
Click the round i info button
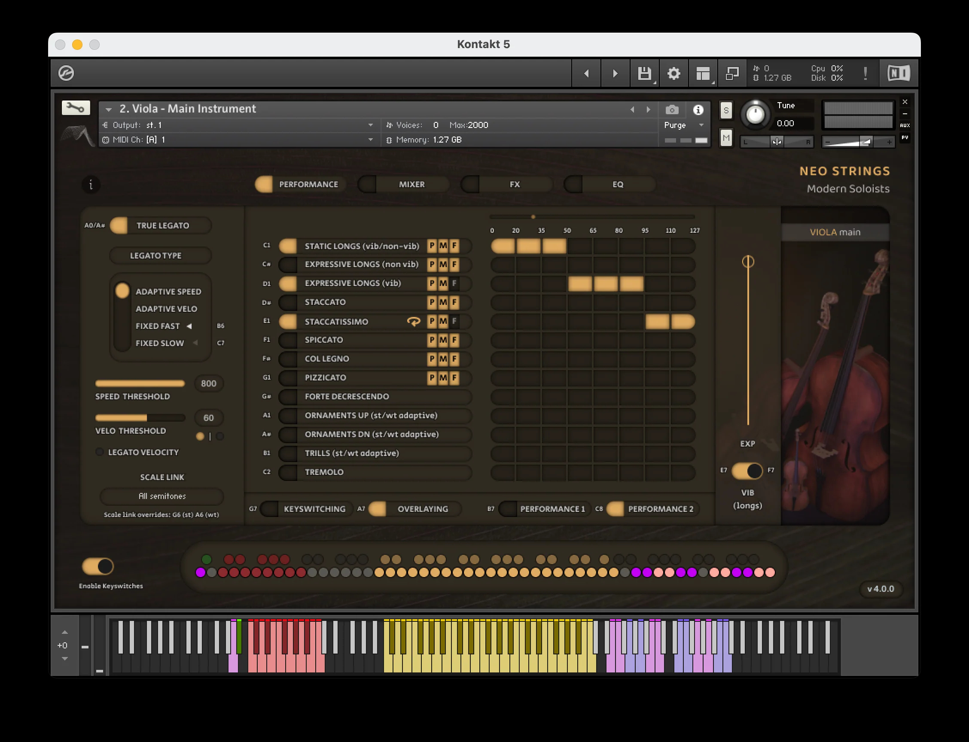91,184
